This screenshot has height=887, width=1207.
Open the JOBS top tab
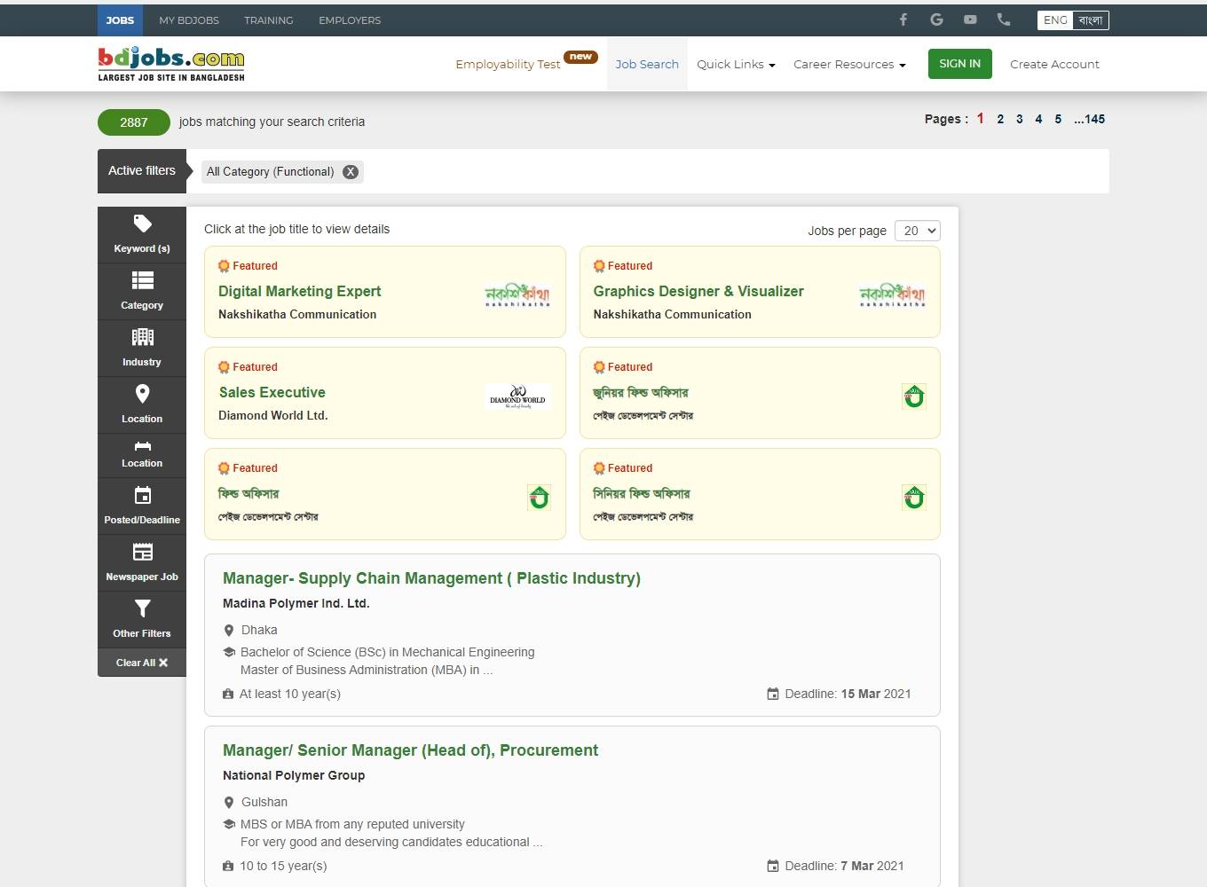(x=120, y=20)
